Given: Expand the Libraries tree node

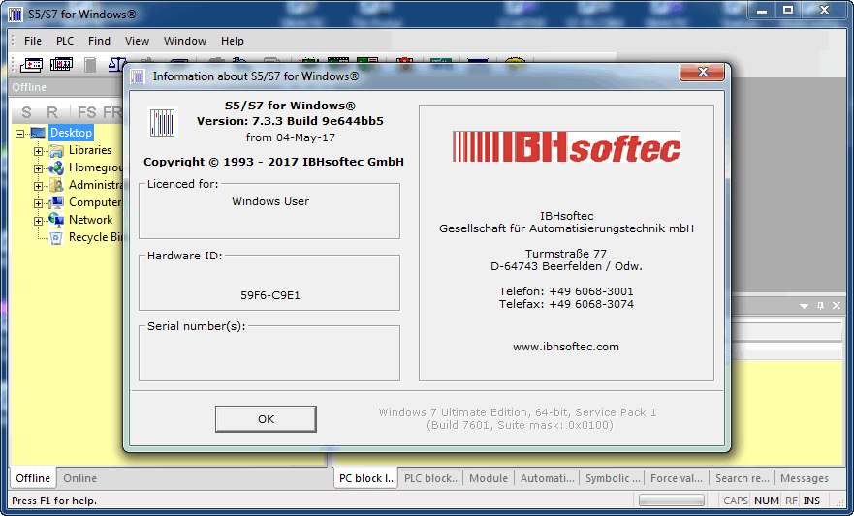Looking at the screenshot, I should pyautogui.click(x=38, y=151).
